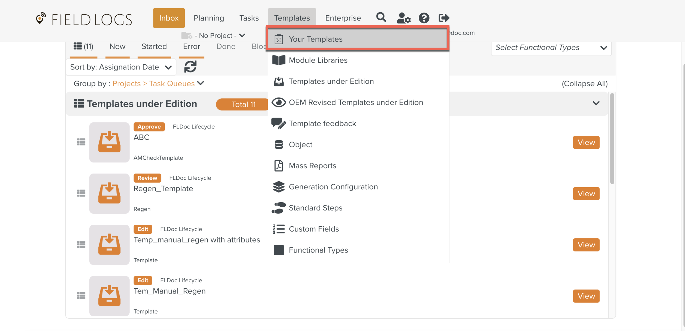Click the task list vertical scrollbar

(612, 138)
